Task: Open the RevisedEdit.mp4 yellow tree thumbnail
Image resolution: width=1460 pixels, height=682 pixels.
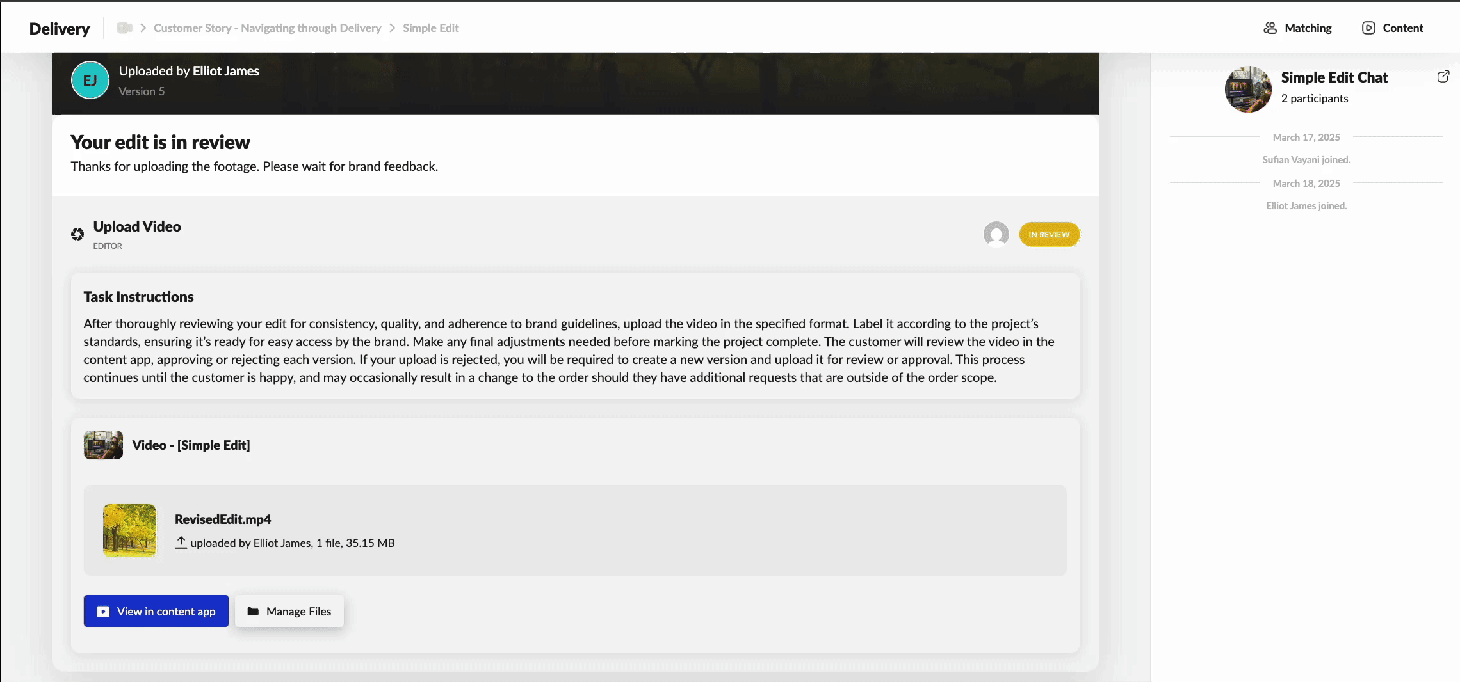Action: (129, 530)
